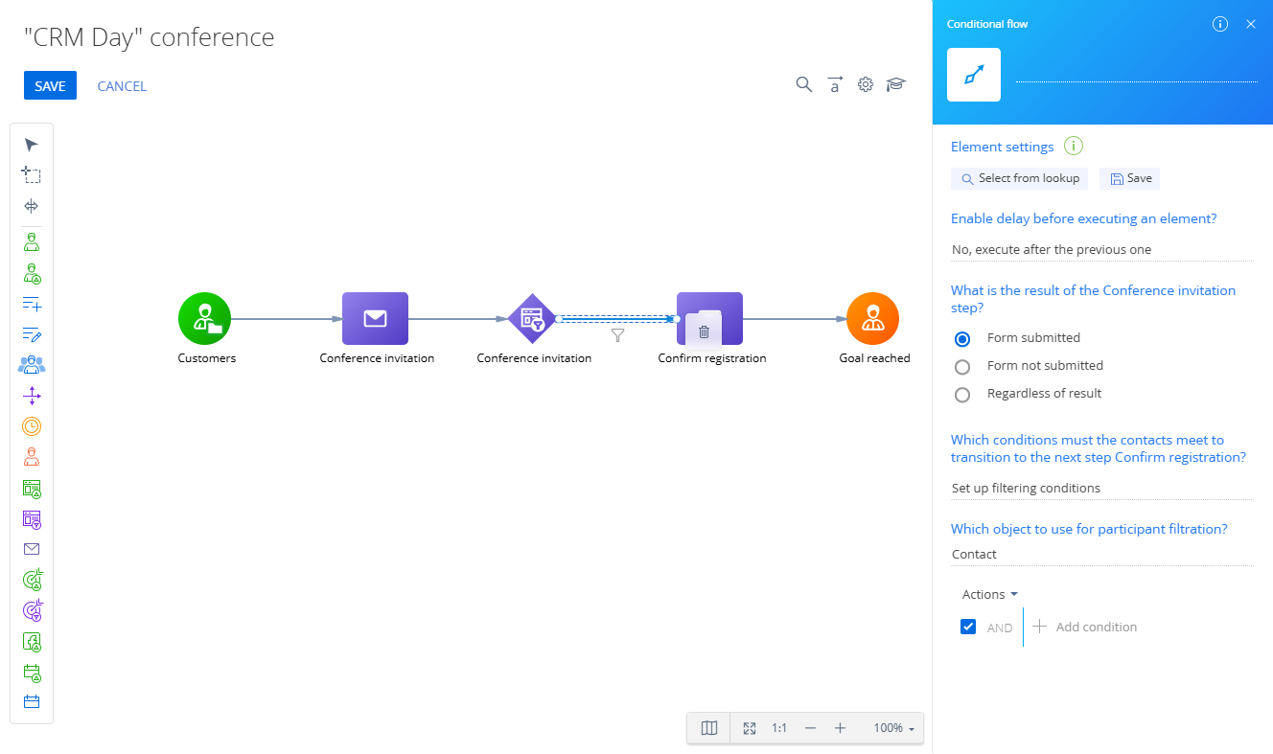Toggle the minimap icon in zoom bar
The height and width of the screenshot is (754, 1273).
click(x=709, y=728)
